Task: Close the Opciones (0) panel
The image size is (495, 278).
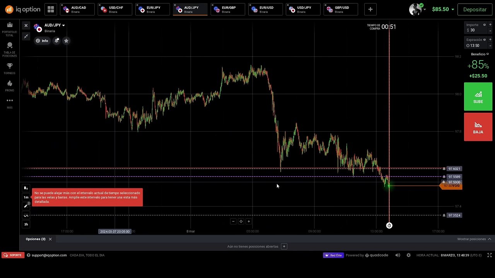Action: tap(50, 239)
